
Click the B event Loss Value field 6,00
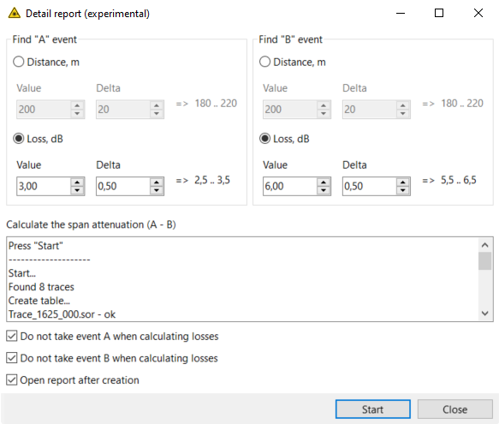point(290,186)
